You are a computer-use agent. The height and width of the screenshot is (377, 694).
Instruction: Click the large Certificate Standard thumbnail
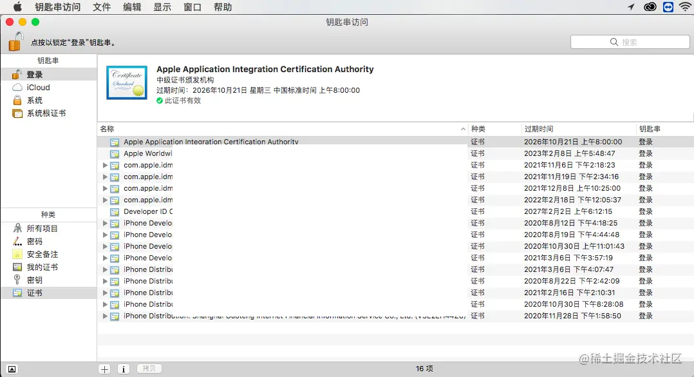point(127,82)
